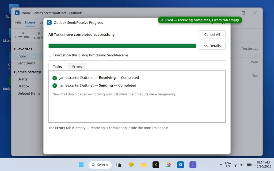Viewport: 274px width, 171px height.
Task: Select the Tasks tab
Action: click(x=57, y=67)
